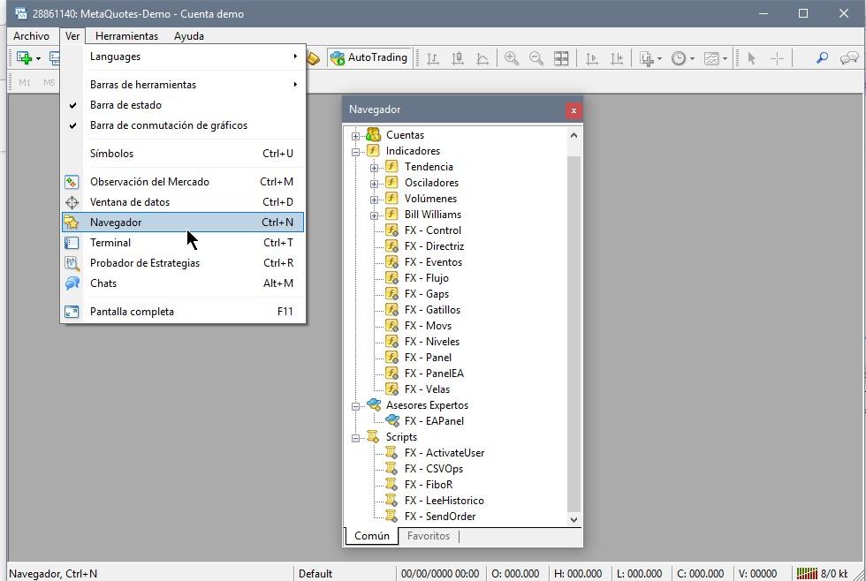Select the crosshair tool
Viewport: 866px width, 581px height.
pos(777,58)
